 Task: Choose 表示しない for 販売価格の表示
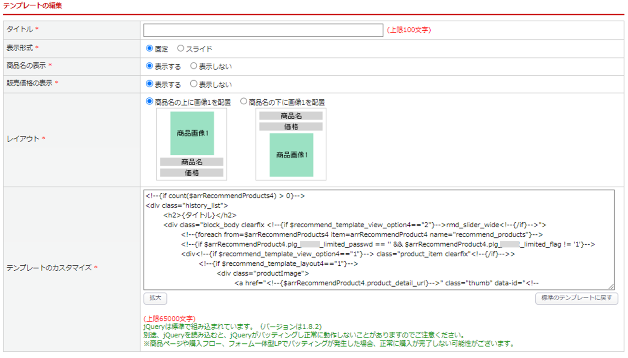pos(193,84)
